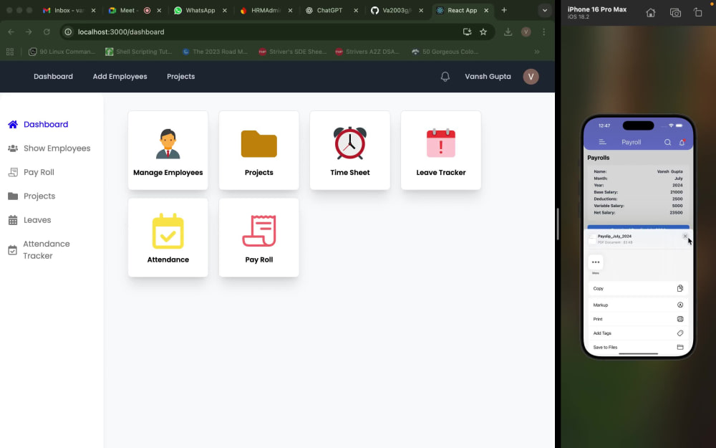The height and width of the screenshot is (448, 716).
Task: Switch to the WhatsApp browser tab
Action: [200, 10]
